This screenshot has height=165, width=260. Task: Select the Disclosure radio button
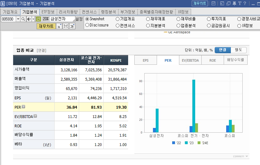[87, 25]
